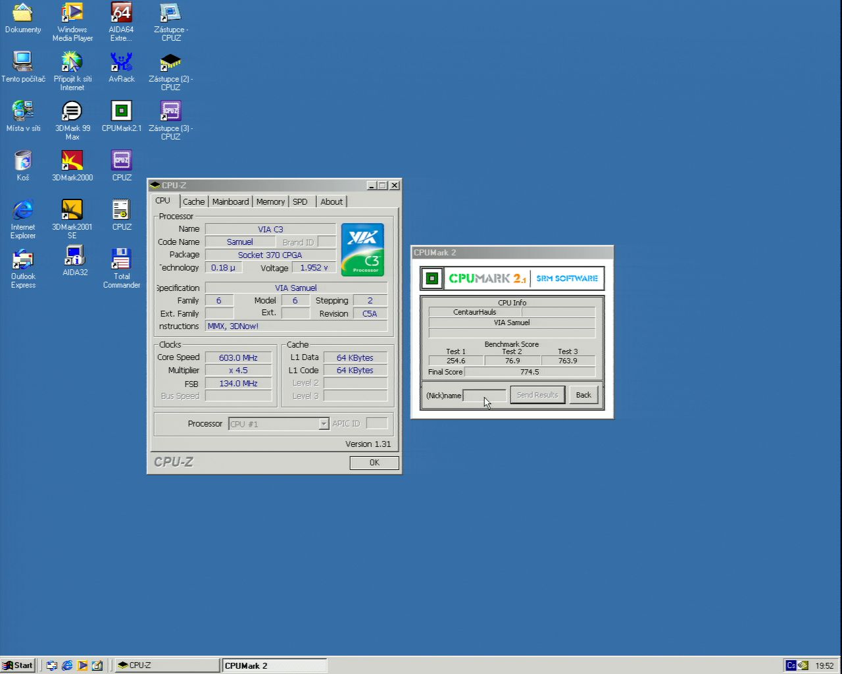This screenshot has height=674, width=842.
Task: Launch Total Commander desktop shortcut
Action: tap(122, 259)
